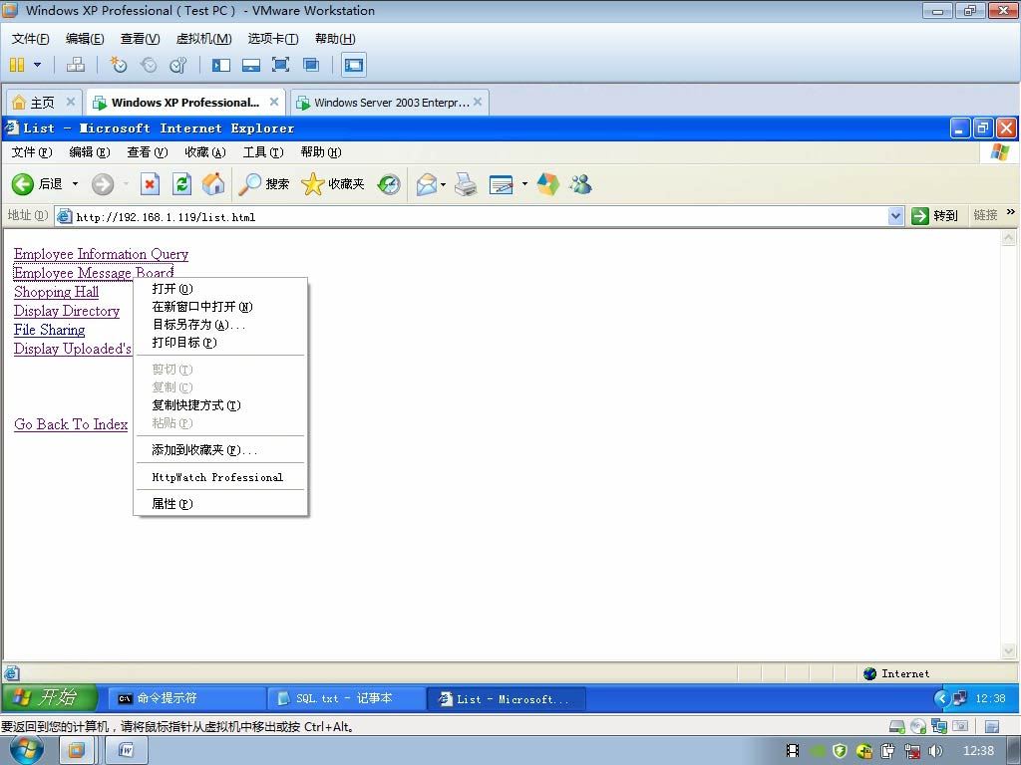Expand the back button history dropdown
This screenshot has height=765, width=1021.
click(x=75, y=184)
